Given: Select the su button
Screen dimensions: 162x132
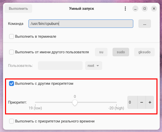Looking at the screenshot, I should tap(101, 52).
